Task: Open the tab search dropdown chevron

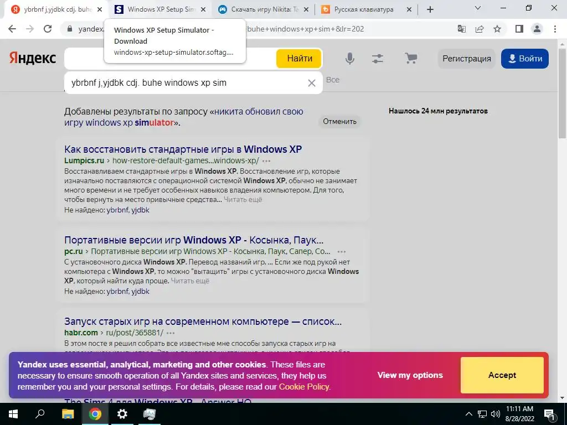Action: [x=478, y=8]
